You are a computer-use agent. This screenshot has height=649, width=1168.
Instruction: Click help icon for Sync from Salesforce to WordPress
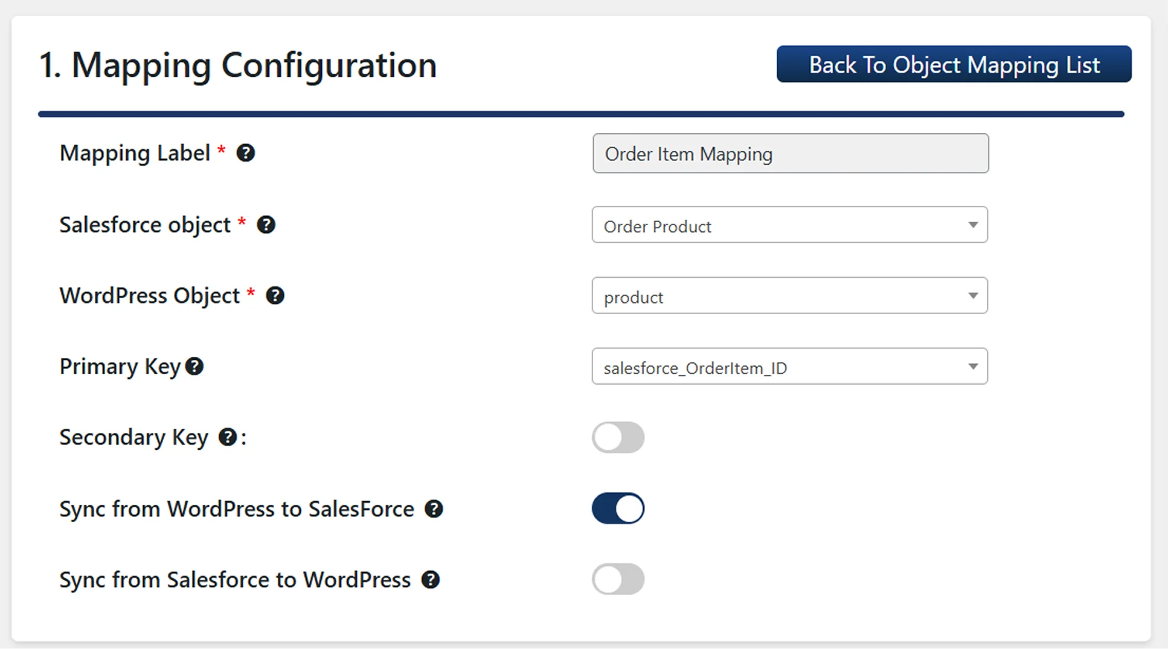pyautogui.click(x=431, y=580)
